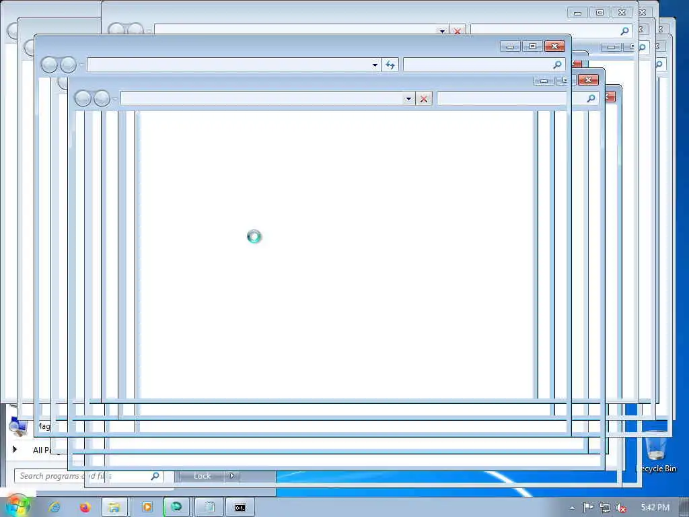Switch to the Notepad taskbar button
The height and width of the screenshot is (517, 689).
pyautogui.click(x=209, y=508)
